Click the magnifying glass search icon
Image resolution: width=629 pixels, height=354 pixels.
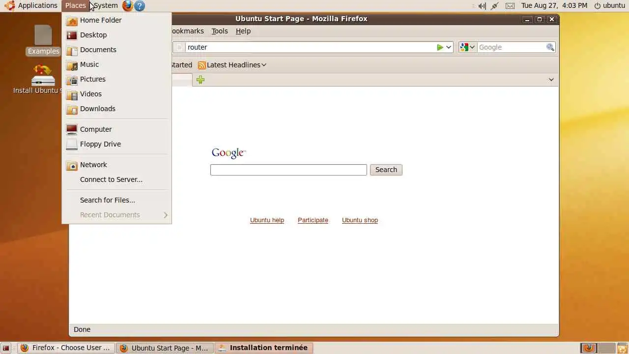550,47
